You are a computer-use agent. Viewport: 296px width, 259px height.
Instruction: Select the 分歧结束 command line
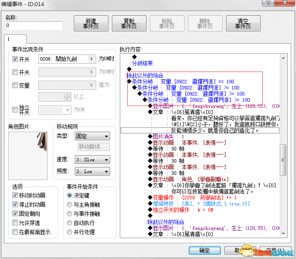[x=142, y=63]
